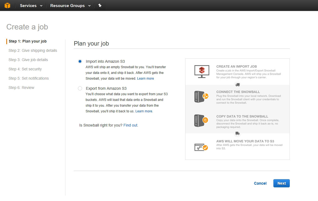The image size is (318, 201).
Task: Click the pin shortcut icon in header
Action: (100, 5)
